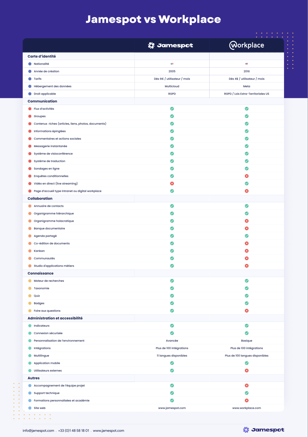Click Jamespot's check for Communautés

(x=172, y=258)
